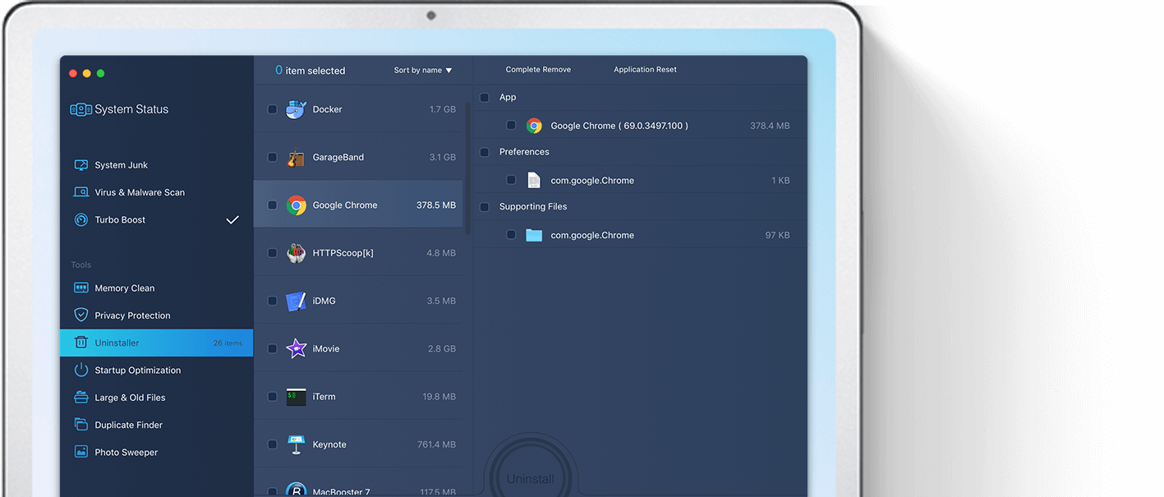Collapse the App section
Viewport: 1164px width, 497px height.
(484, 97)
